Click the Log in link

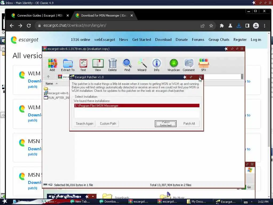point(256,40)
